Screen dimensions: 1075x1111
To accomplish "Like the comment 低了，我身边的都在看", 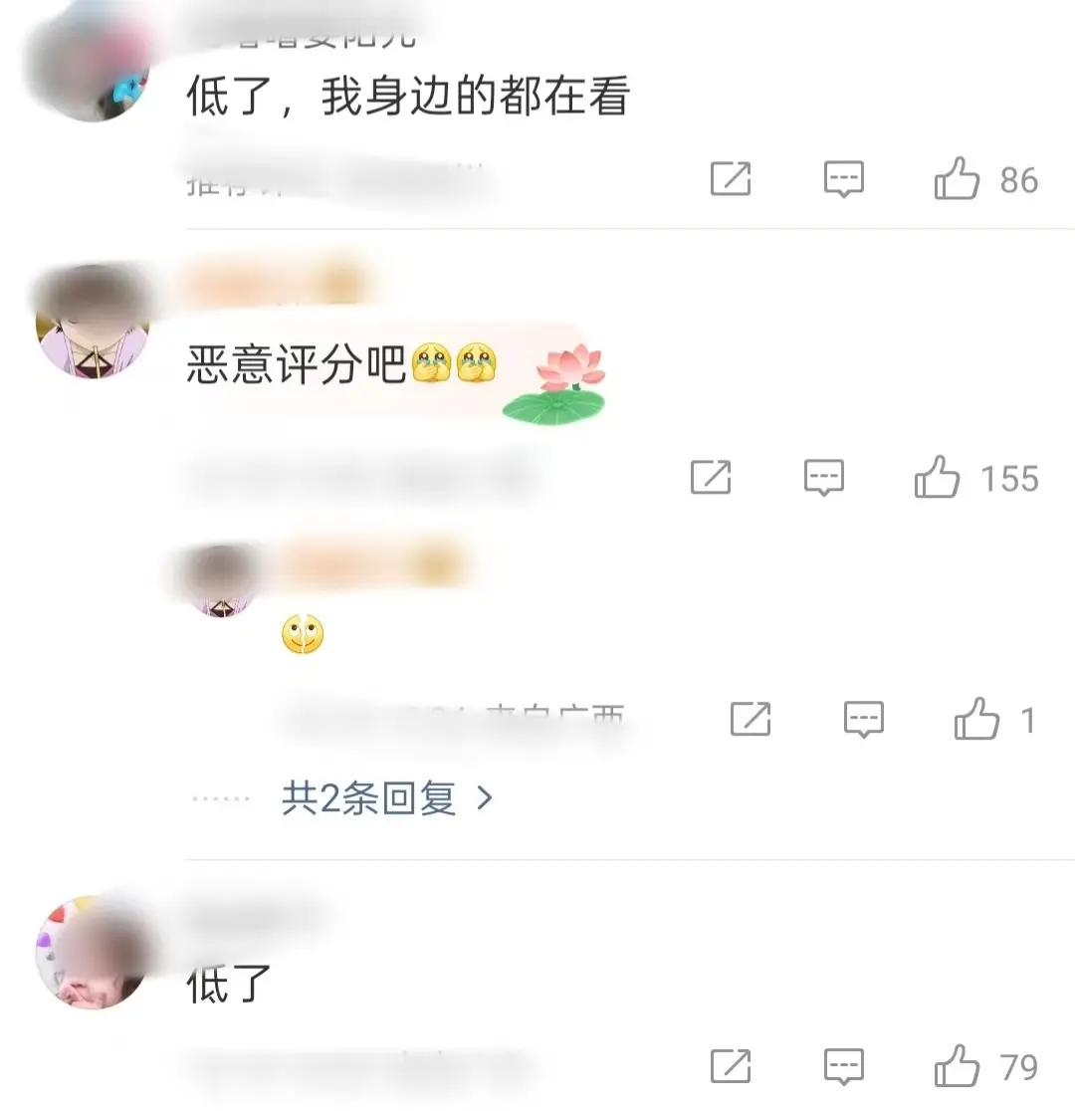I will coord(985,178).
